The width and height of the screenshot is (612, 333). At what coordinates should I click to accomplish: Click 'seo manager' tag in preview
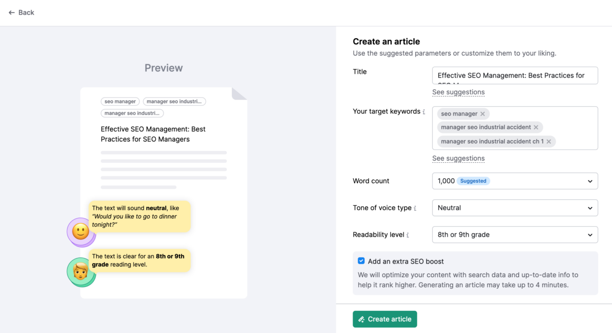click(120, 101)
